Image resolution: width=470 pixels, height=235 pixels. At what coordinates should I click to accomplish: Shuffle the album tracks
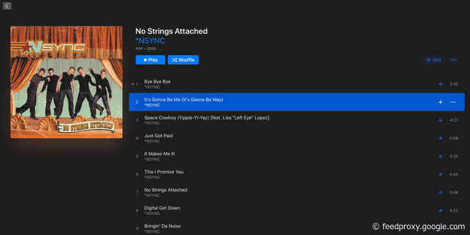183,60
